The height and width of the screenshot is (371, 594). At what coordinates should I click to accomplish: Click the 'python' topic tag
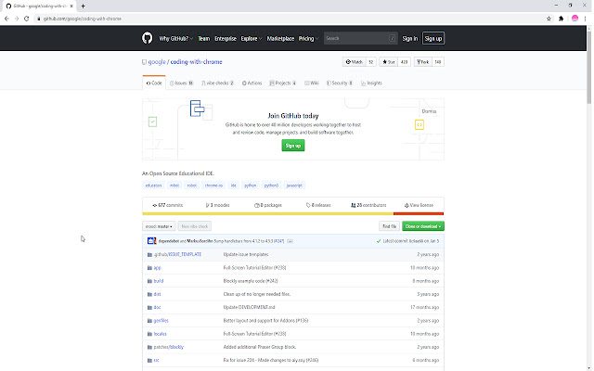coord(250,185)
